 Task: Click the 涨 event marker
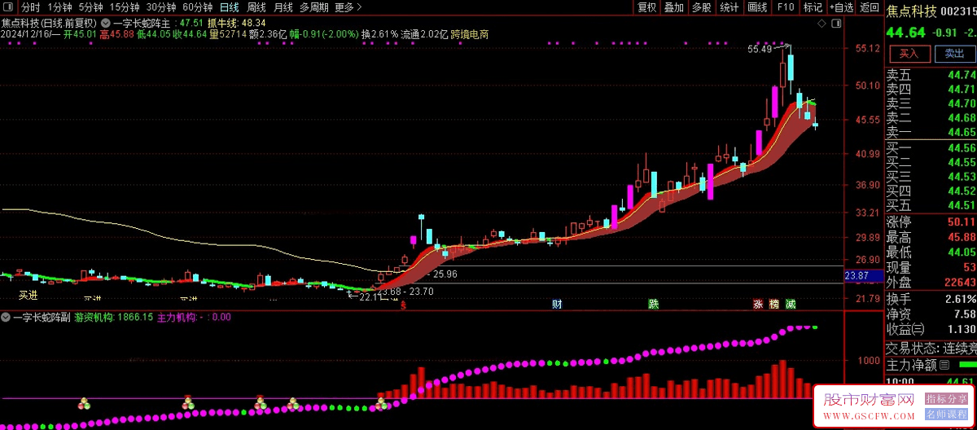[758, 305]
